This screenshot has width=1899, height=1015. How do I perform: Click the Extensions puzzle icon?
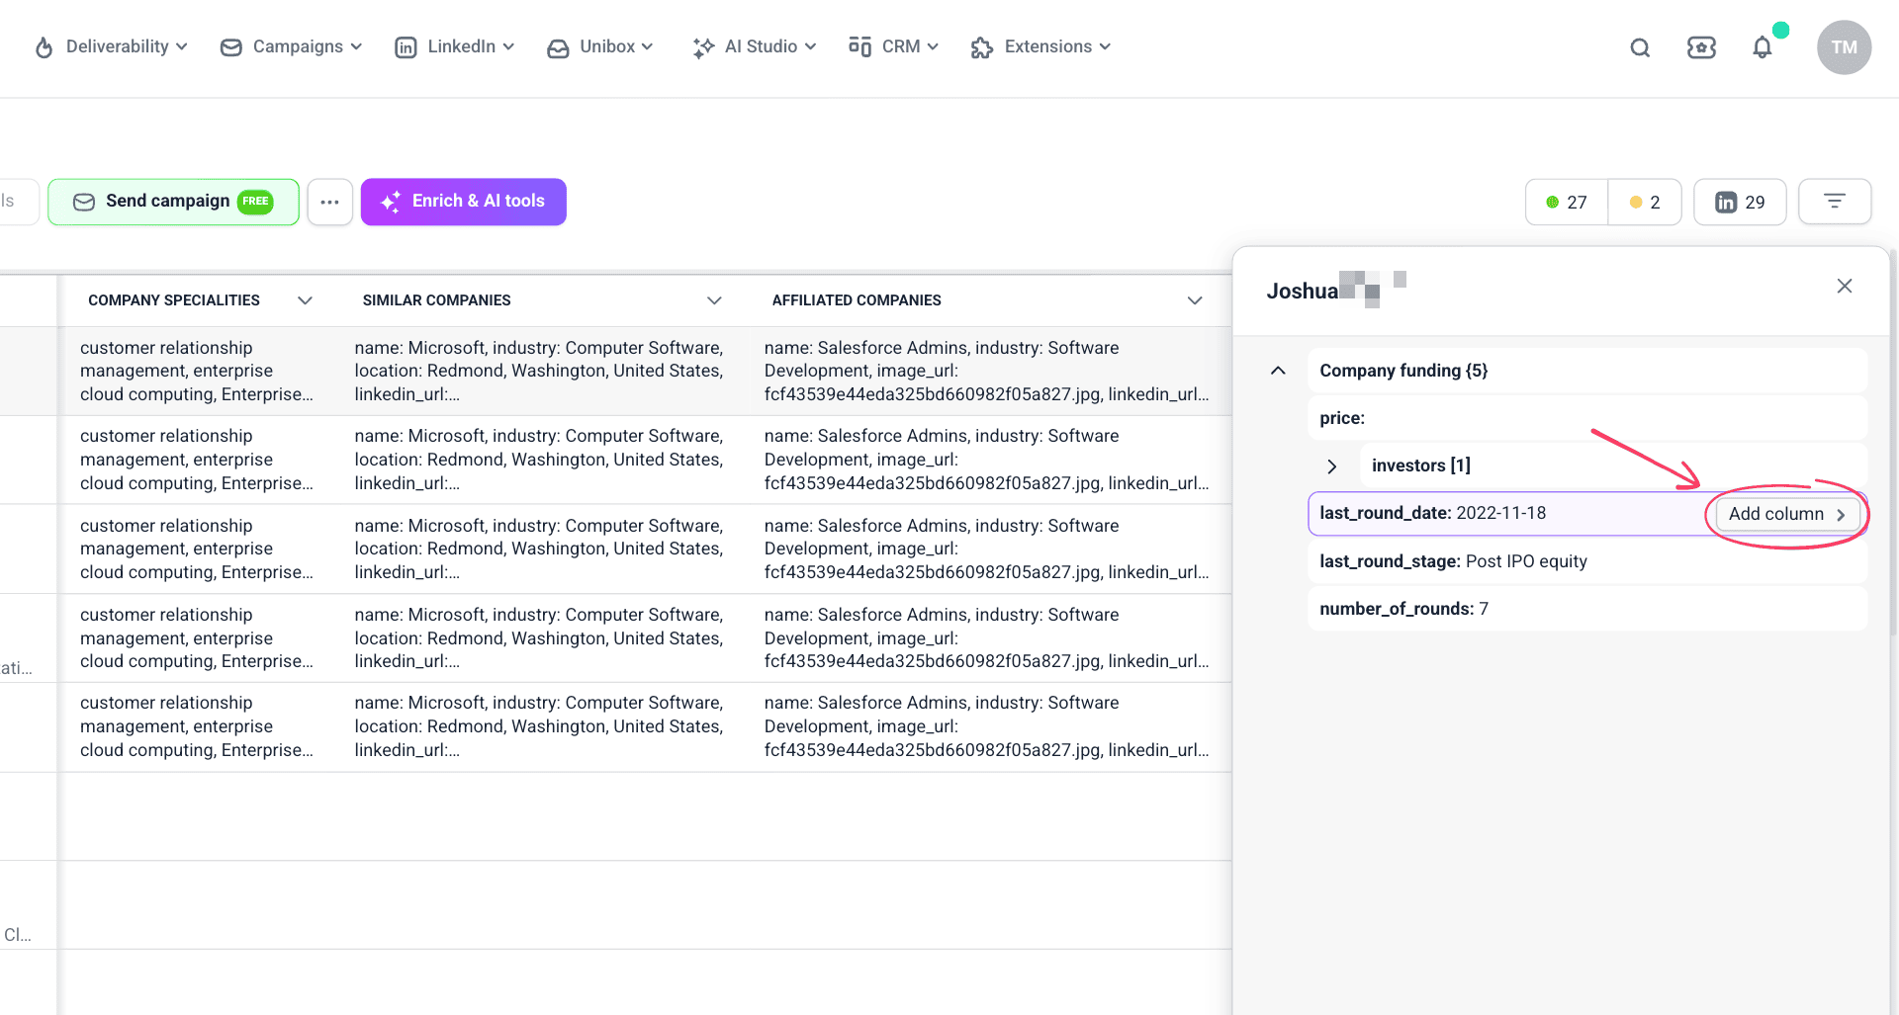point(981,47)
